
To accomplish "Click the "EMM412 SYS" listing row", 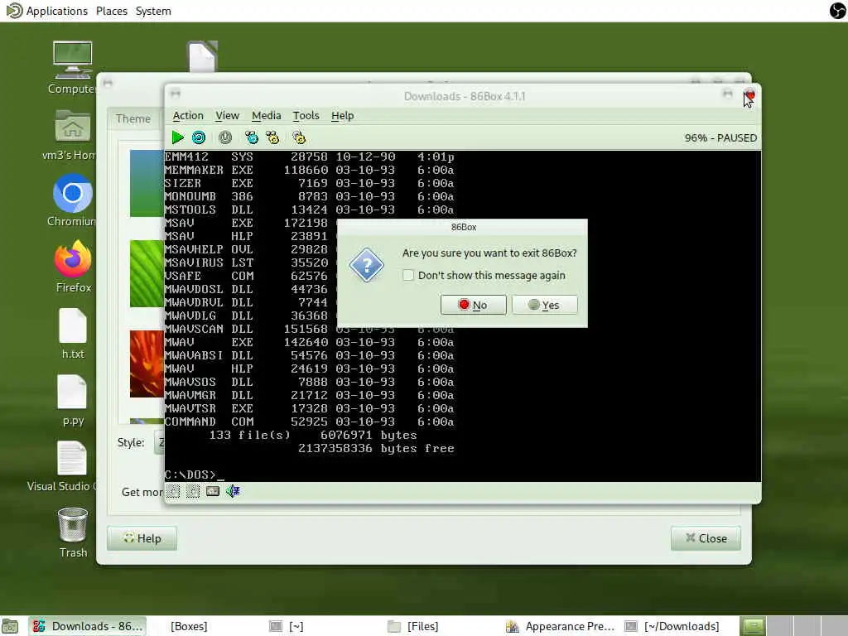I will pos(309,157).
